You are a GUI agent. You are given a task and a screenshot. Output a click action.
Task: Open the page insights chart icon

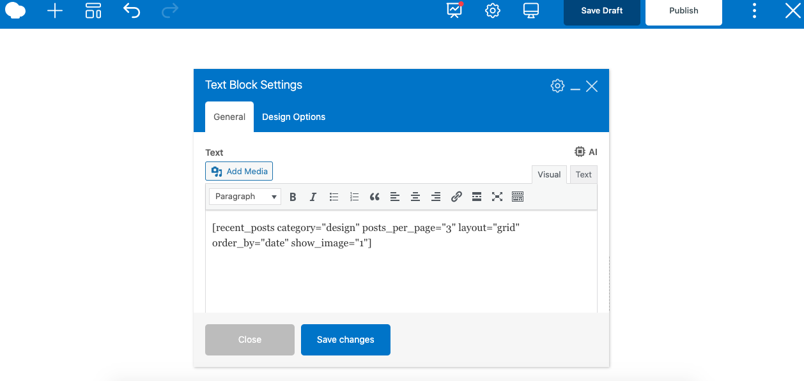(454, 10)
